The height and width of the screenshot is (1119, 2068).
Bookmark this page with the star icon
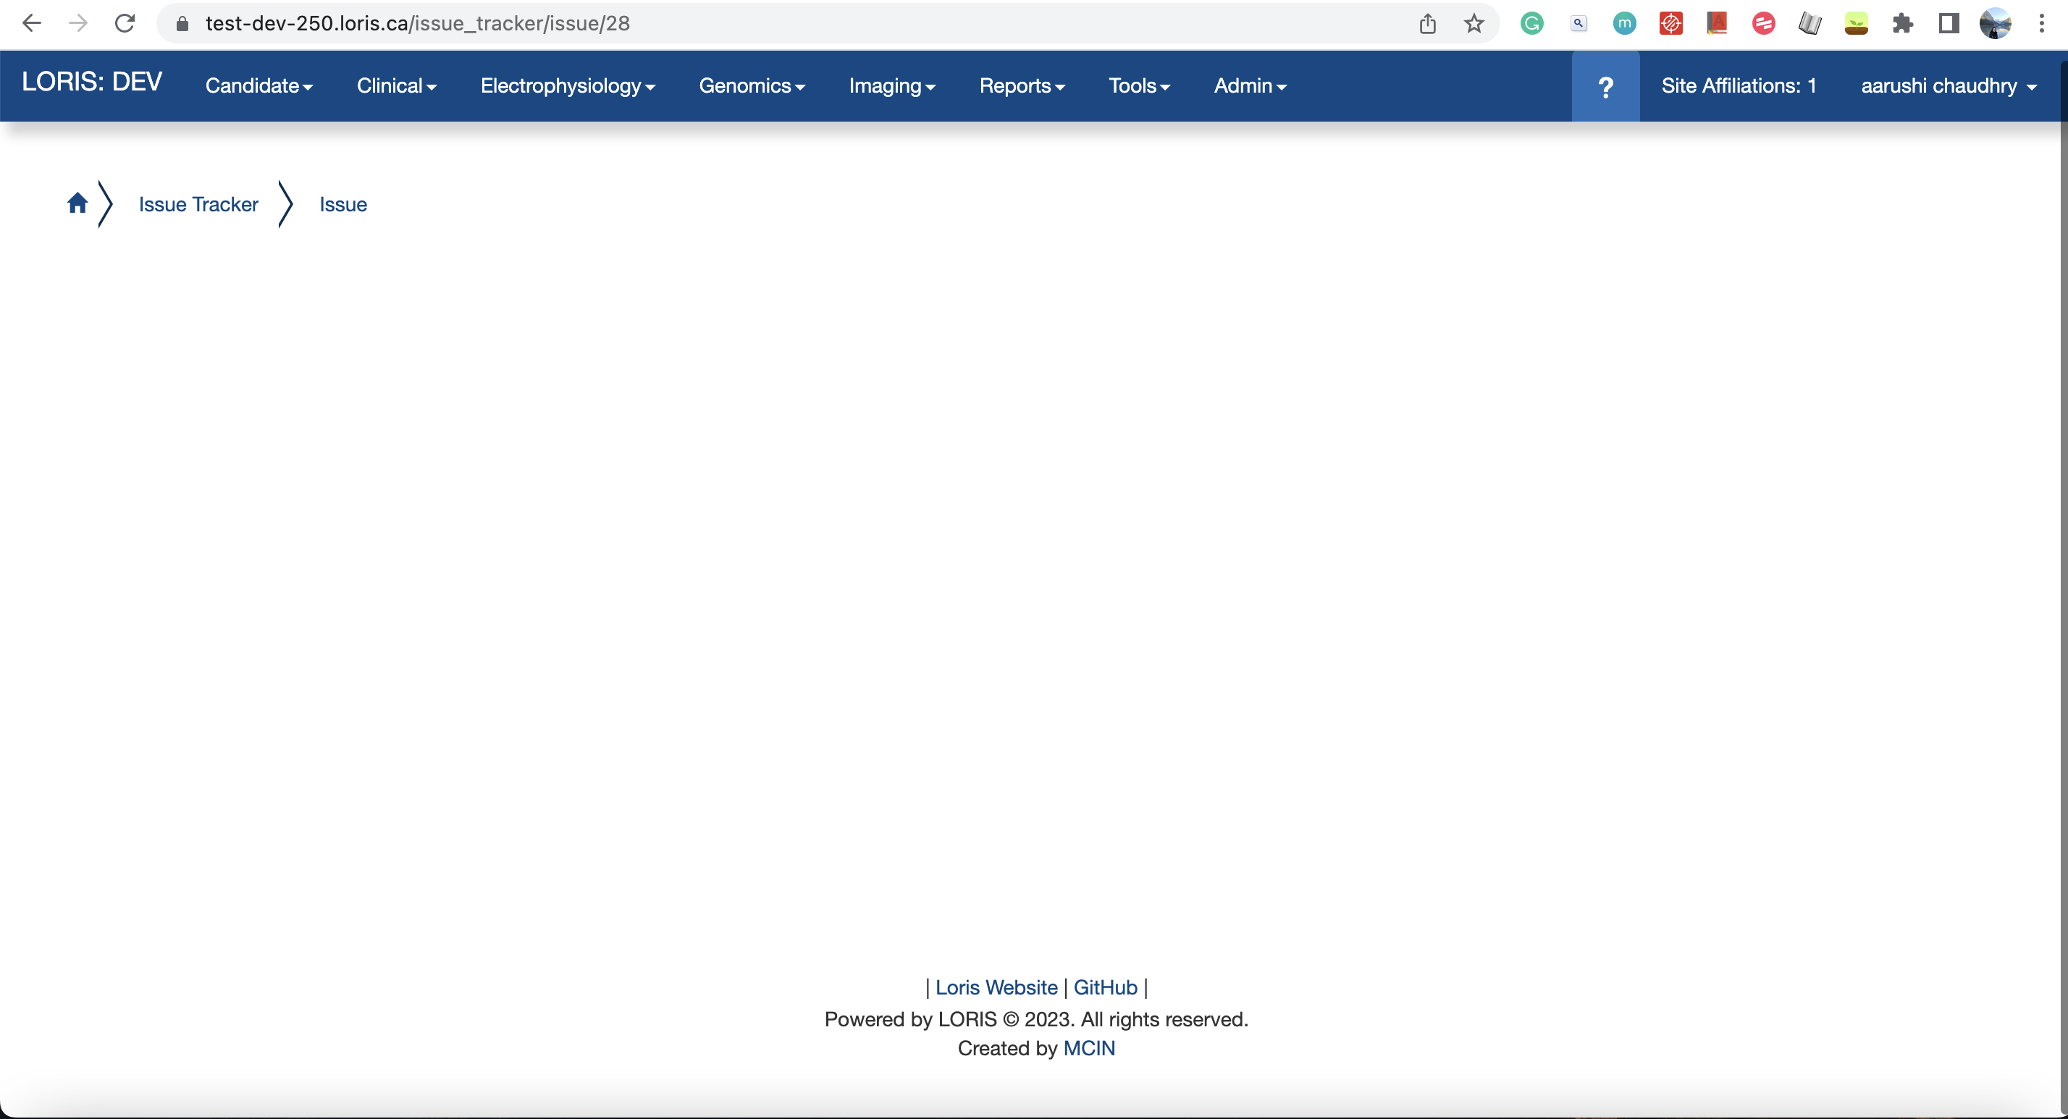pyautogui.click(x=1474, y=23)
